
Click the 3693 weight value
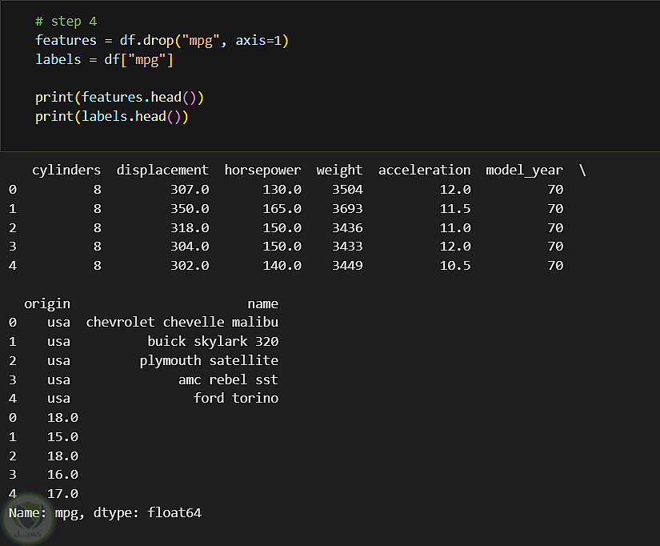[346, 209]
